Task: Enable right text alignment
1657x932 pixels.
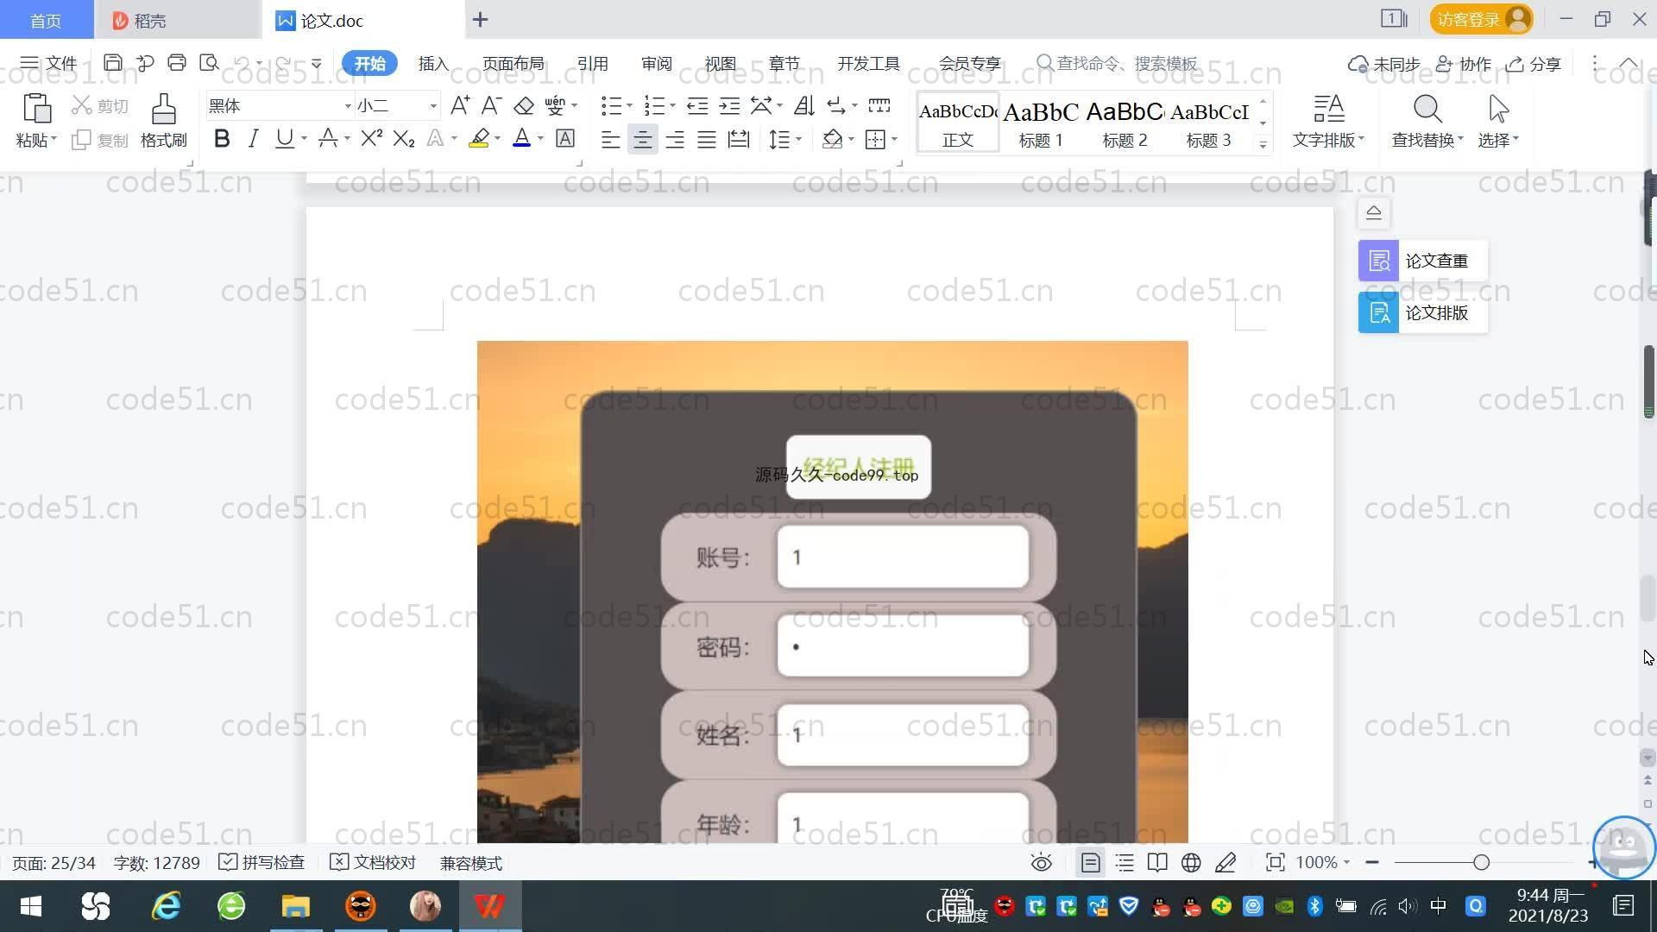Action: coord(675,139)
